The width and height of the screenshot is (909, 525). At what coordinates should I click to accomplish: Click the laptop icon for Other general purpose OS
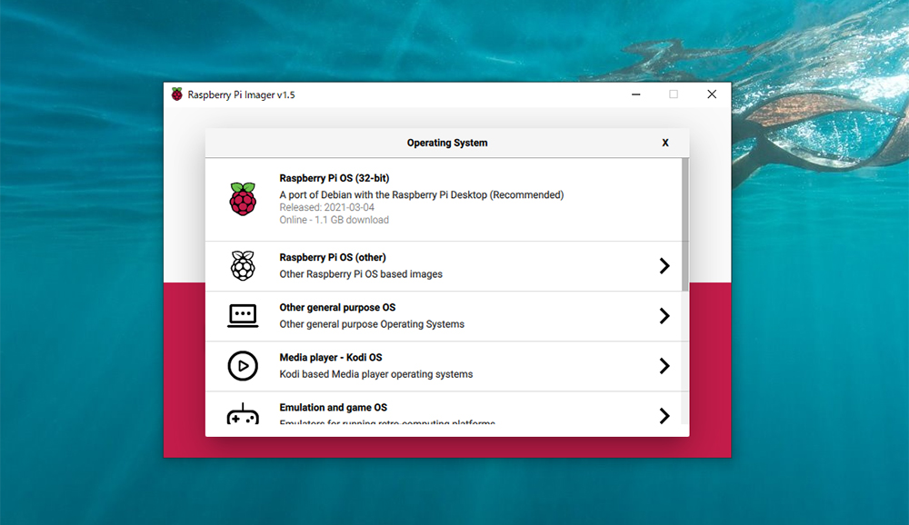pos(243,316)
